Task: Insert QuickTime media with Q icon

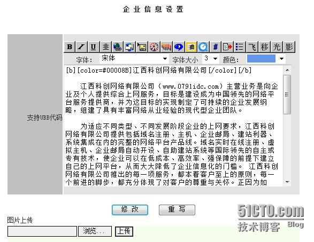Action: [203, 47]
